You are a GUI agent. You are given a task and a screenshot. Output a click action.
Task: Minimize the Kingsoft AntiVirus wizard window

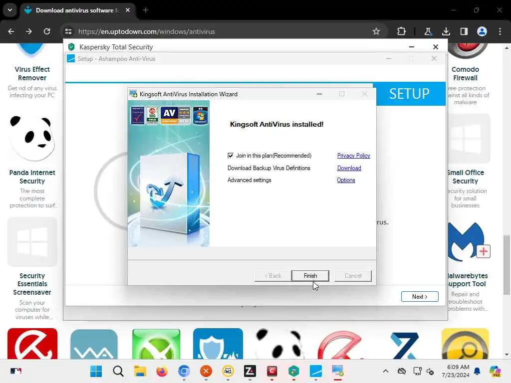tap(319, 94)
